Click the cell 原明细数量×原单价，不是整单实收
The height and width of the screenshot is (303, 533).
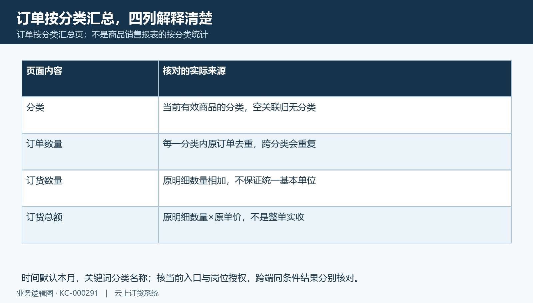pyautogui.click(x=335, y=225)
